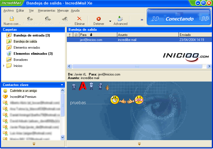
Task: Click the contacts list scrollbar thumb
Action: [x=62, y=105]
